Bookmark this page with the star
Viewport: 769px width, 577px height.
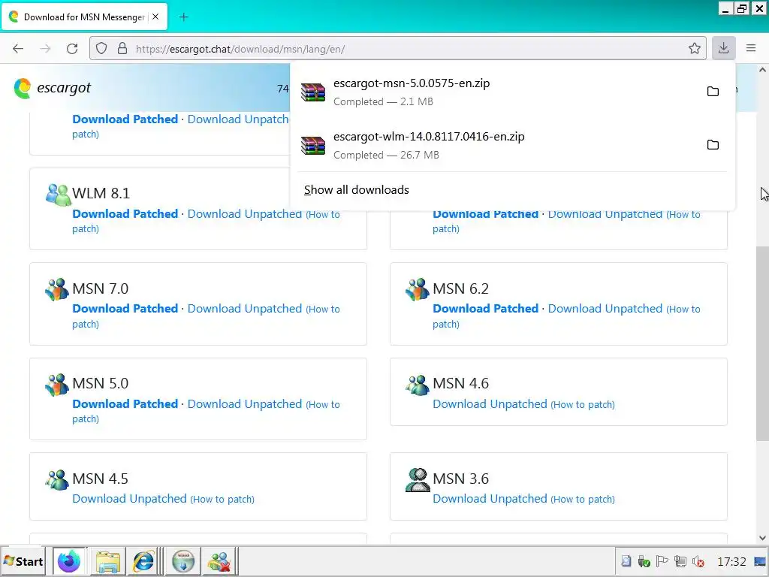(x=694, y=49)
